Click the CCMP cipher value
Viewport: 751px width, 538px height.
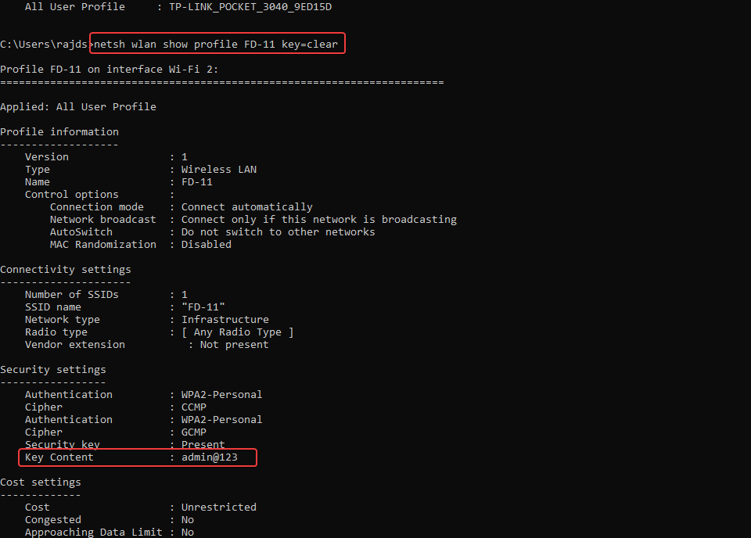coord(194,407)
